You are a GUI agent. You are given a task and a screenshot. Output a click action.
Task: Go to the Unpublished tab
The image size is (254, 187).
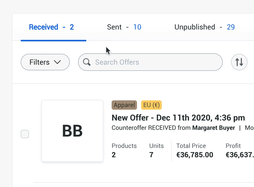[204, 27]
